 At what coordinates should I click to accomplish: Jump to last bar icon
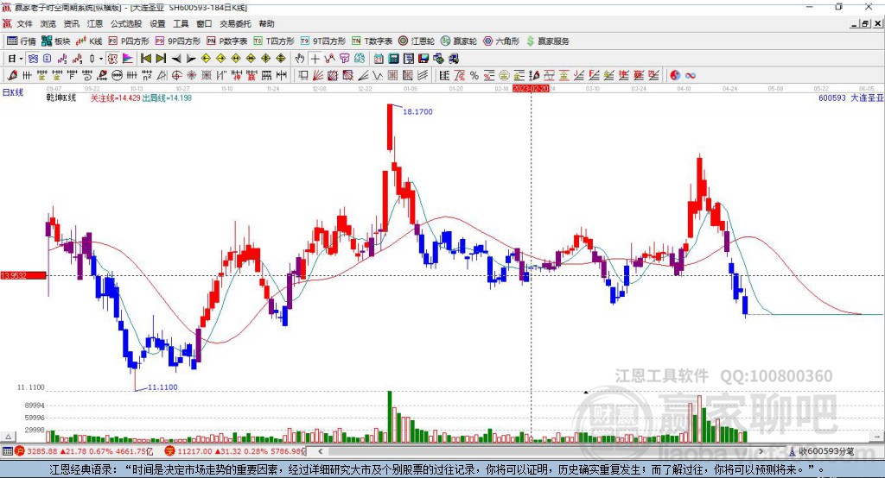[161, 59]
